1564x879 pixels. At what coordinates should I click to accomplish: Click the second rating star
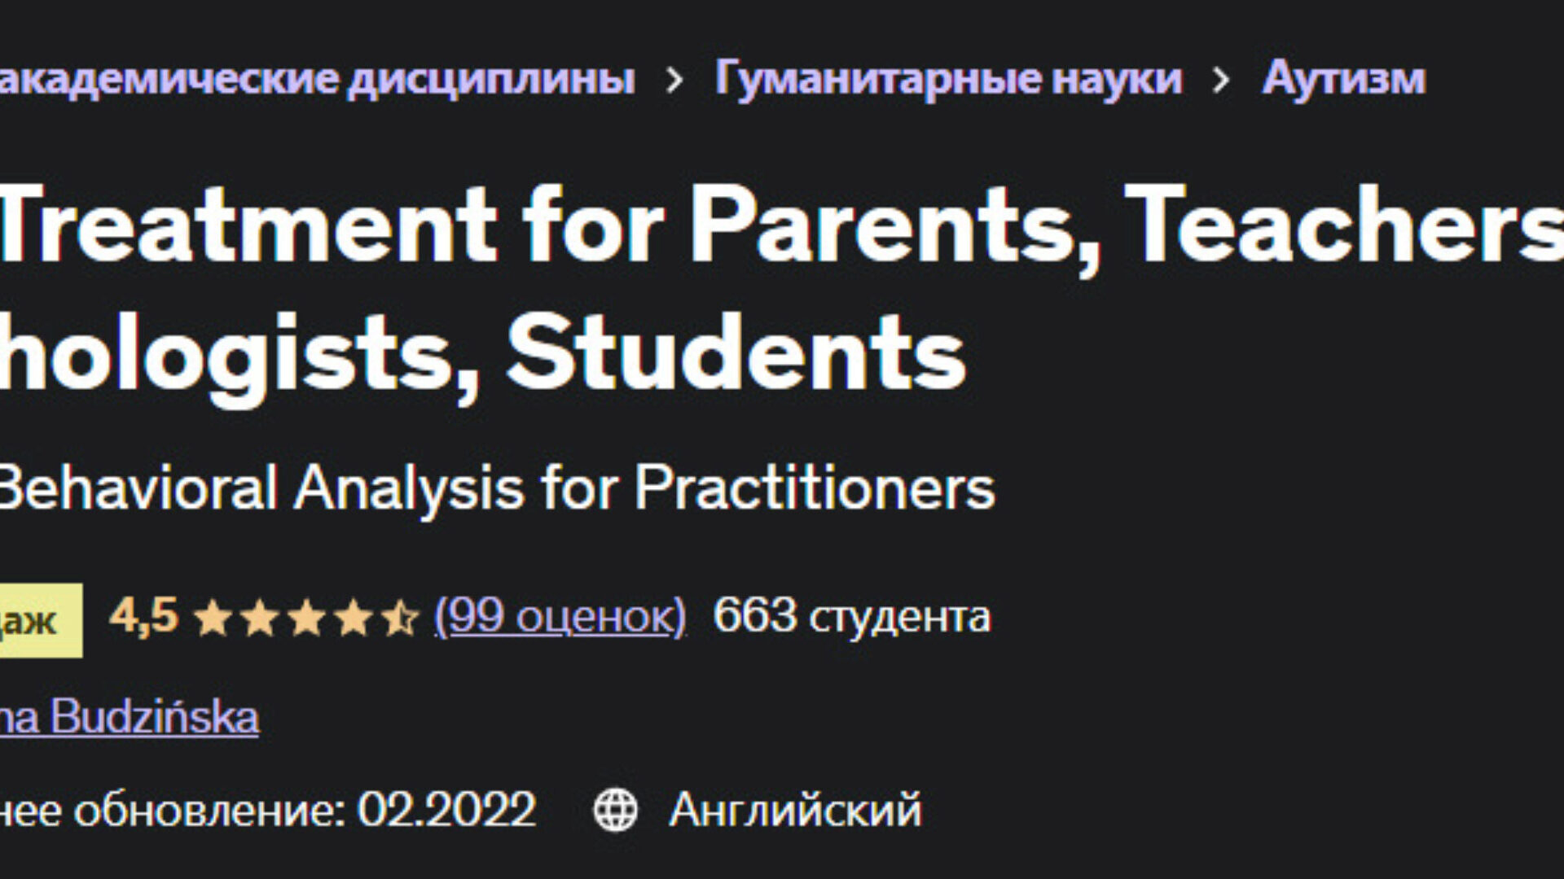pos(260,619)
